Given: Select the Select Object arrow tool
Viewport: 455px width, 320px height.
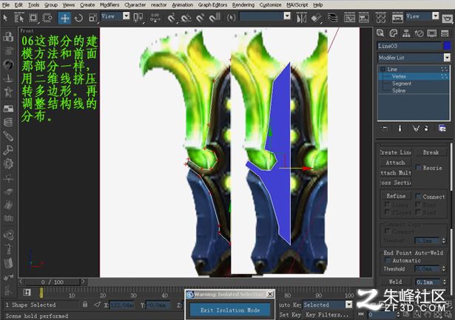Looking at the screenshot, I should pyautogui.click(x=5, y=18).
